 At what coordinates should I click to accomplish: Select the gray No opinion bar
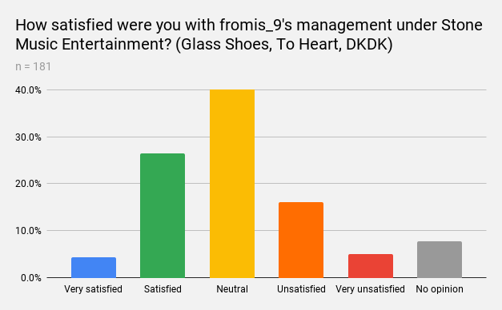pos(440,260)
